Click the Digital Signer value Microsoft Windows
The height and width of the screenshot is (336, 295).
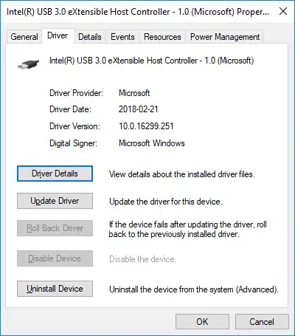tap(152, 143)
